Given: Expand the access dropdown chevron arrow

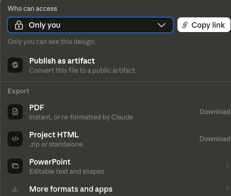Looking at the screenshot, I should click(161, 25).
